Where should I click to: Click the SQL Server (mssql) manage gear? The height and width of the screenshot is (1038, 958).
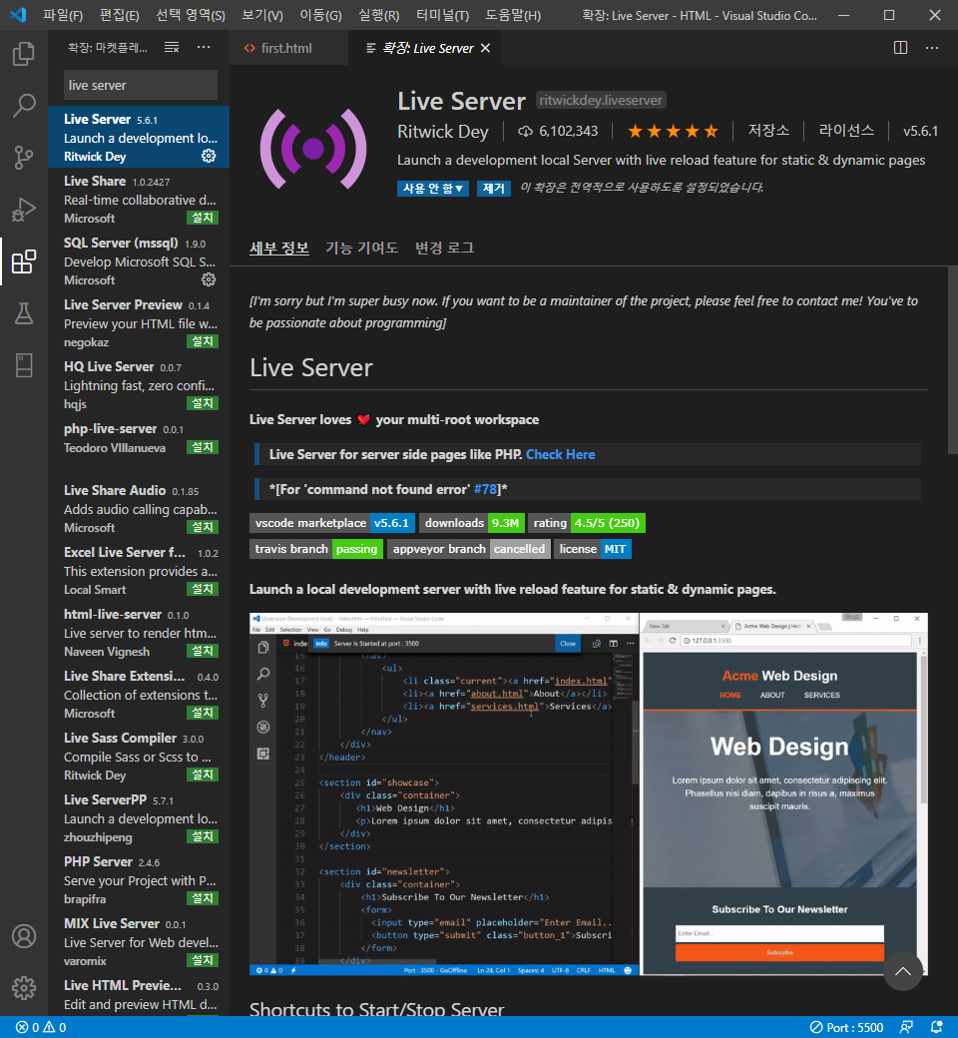[x=209, y=279]
